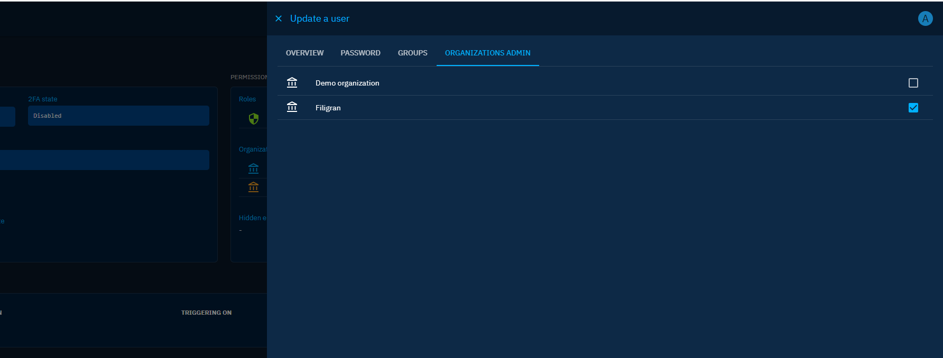Click the "Update a user" panel title

(319, 18)
